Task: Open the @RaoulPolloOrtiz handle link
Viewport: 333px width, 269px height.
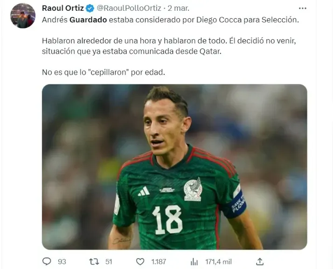Action: click(x=129, y=8)
